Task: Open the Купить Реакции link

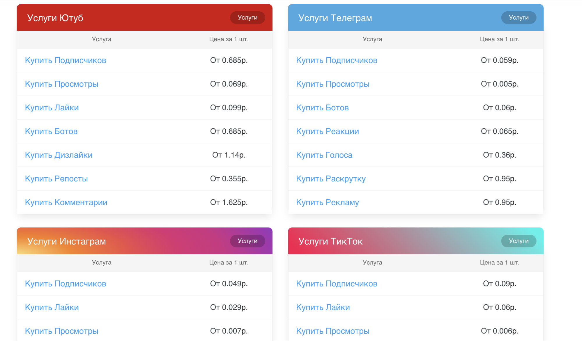Action: pyautogui.click(x=328, y=131)
